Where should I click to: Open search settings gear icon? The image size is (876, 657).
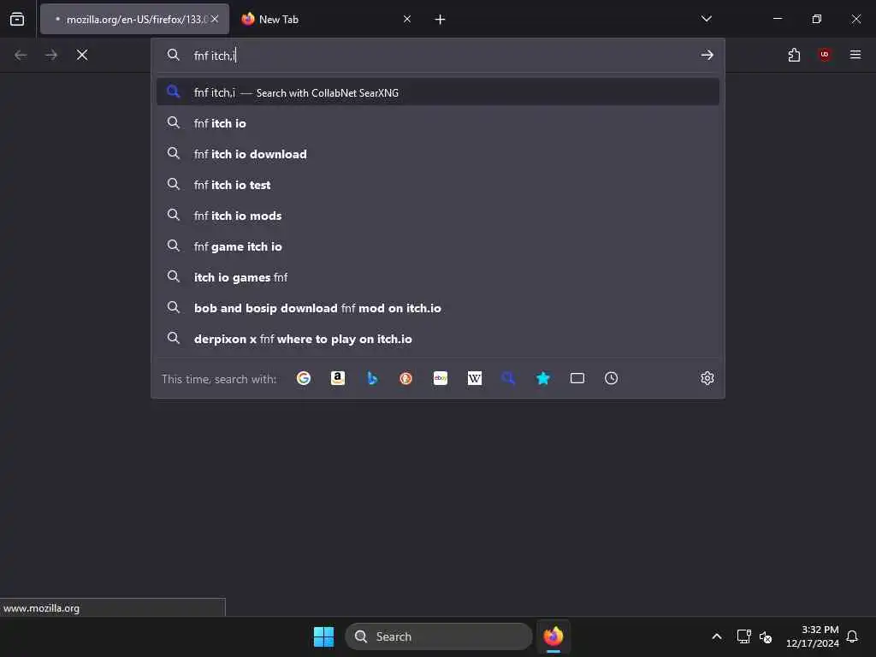click(x=707, y=378)
